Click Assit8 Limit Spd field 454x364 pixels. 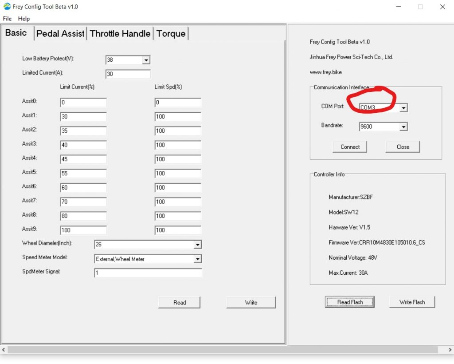178,216
